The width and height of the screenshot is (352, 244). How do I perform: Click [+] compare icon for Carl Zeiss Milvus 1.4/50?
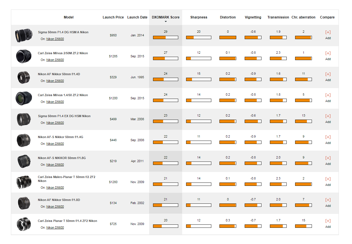(328, 95)
